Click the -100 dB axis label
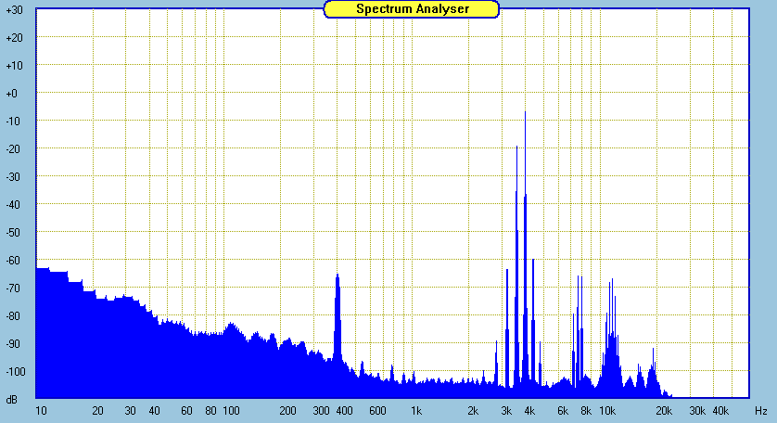The height and width of the screenshot is (423, 777). click(16, 371)
